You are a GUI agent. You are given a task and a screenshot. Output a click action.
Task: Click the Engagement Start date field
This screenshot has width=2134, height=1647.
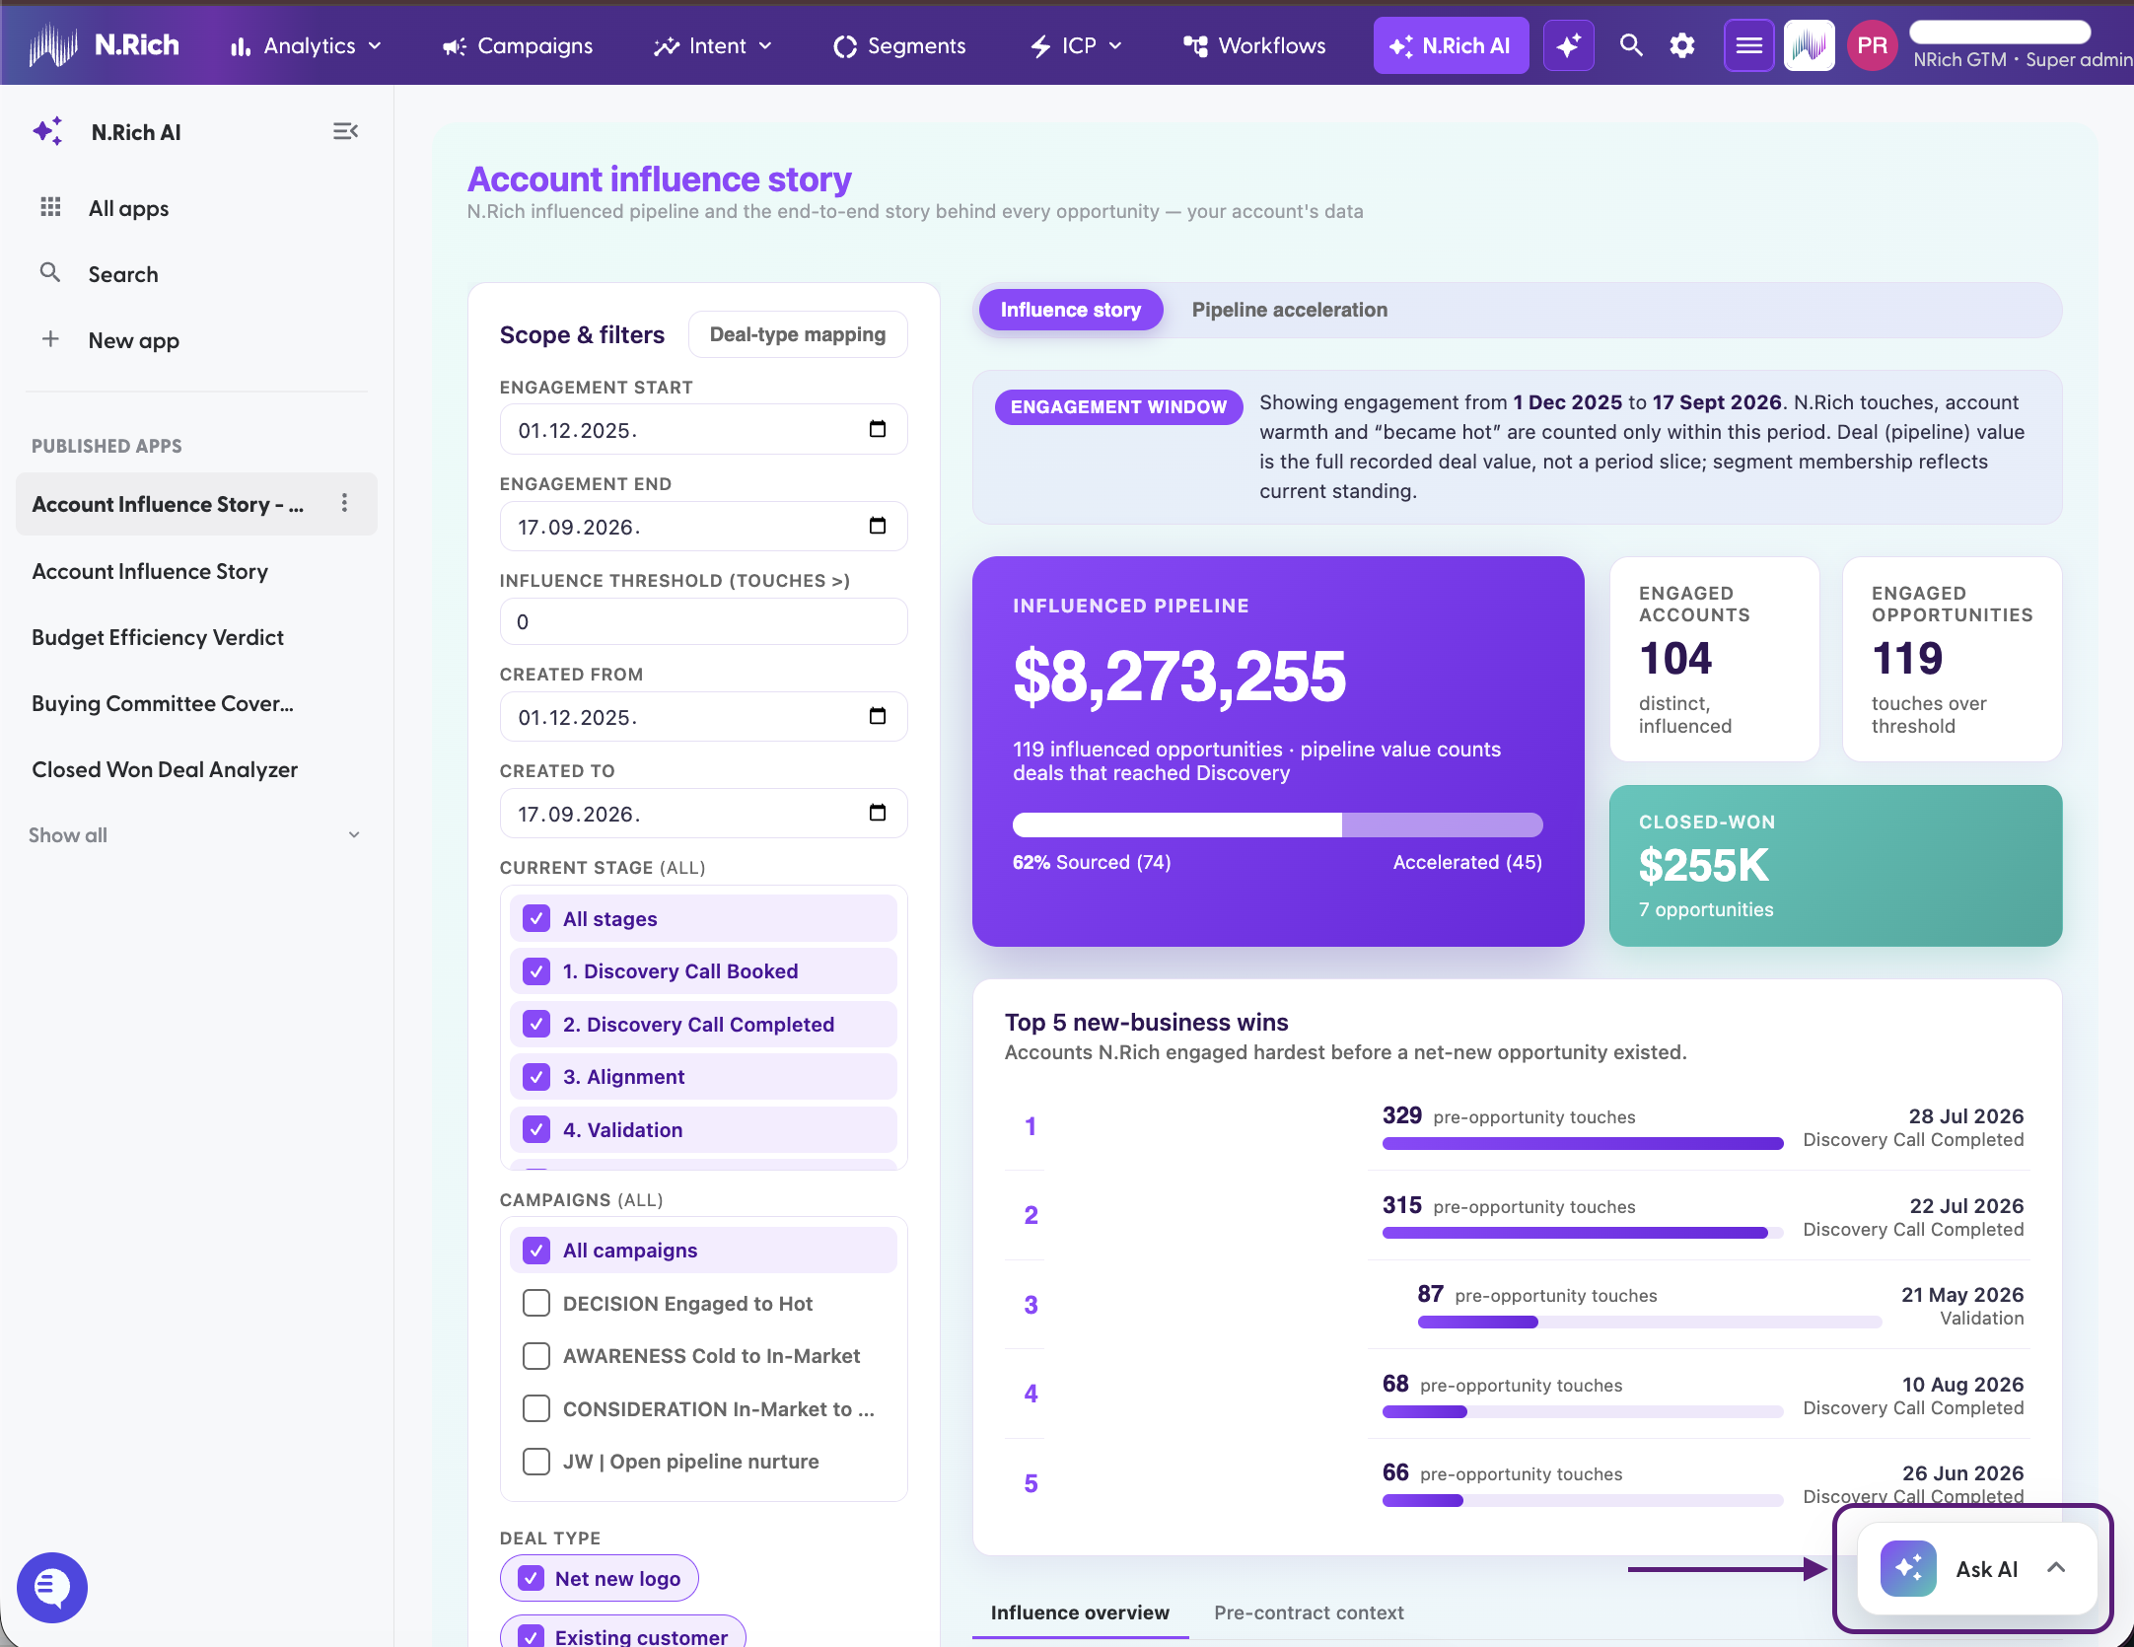pyautogui.click(x=703, y=429)
